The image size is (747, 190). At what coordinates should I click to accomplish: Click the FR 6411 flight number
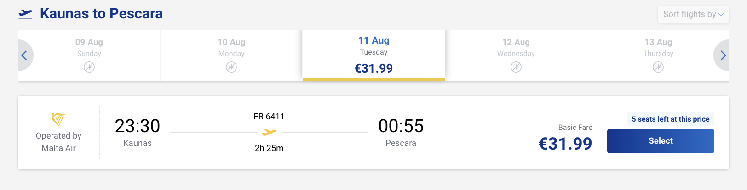269,117
